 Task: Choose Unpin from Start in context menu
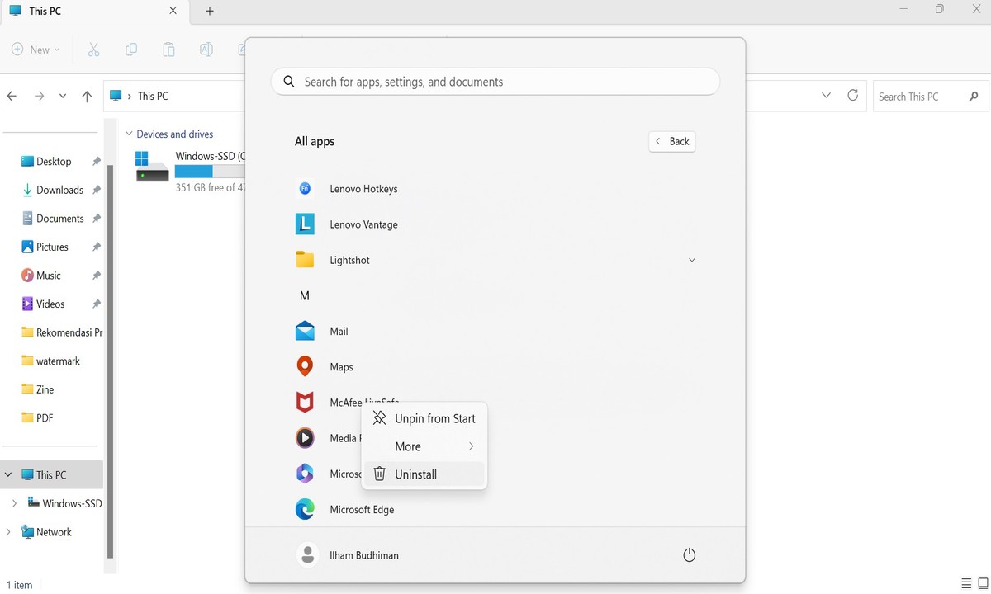click(x=424, y=418)
